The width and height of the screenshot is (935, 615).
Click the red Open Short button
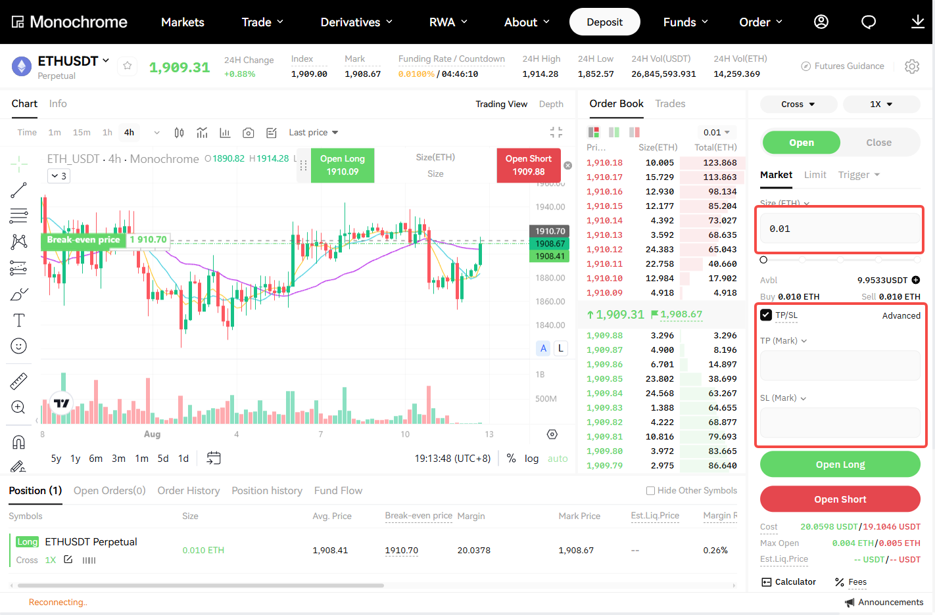(840, 499)
